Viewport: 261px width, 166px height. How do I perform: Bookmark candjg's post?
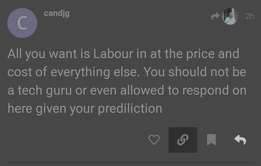(211, 140)
